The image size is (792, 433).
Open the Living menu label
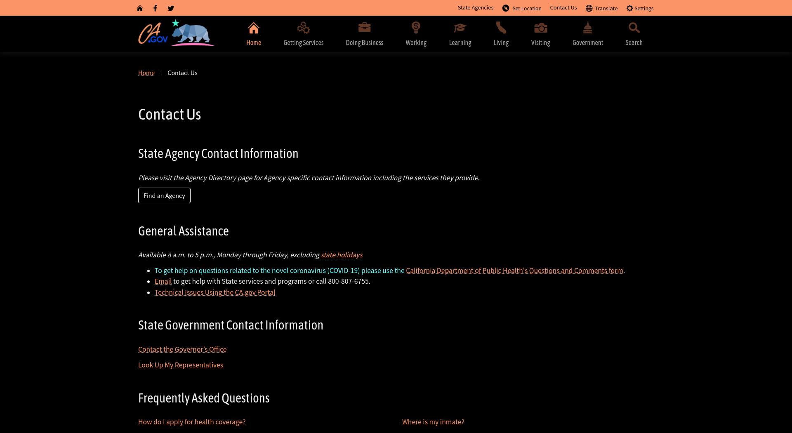(501, 43)
